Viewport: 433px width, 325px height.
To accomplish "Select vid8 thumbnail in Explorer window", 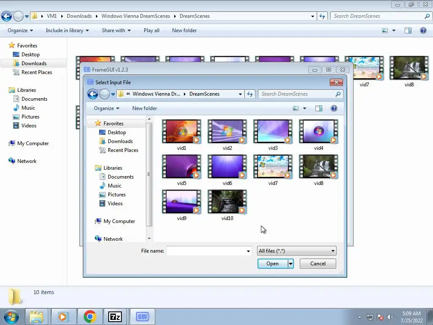I will tap(409, 68).
